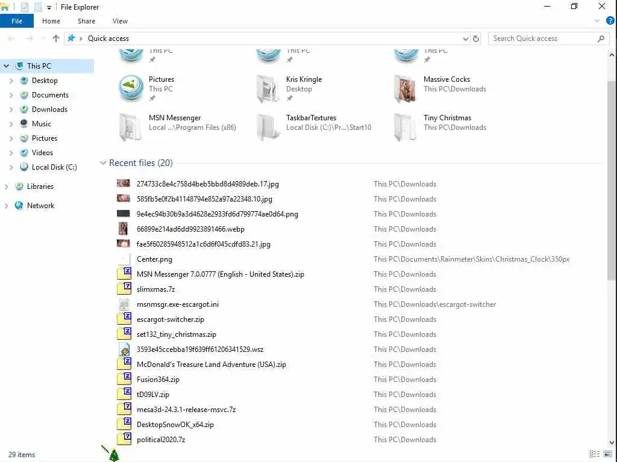This screenshot has width=617, height=462.
Task: Open the Tiny Christmas folder icon
Action: coord(405,128)
